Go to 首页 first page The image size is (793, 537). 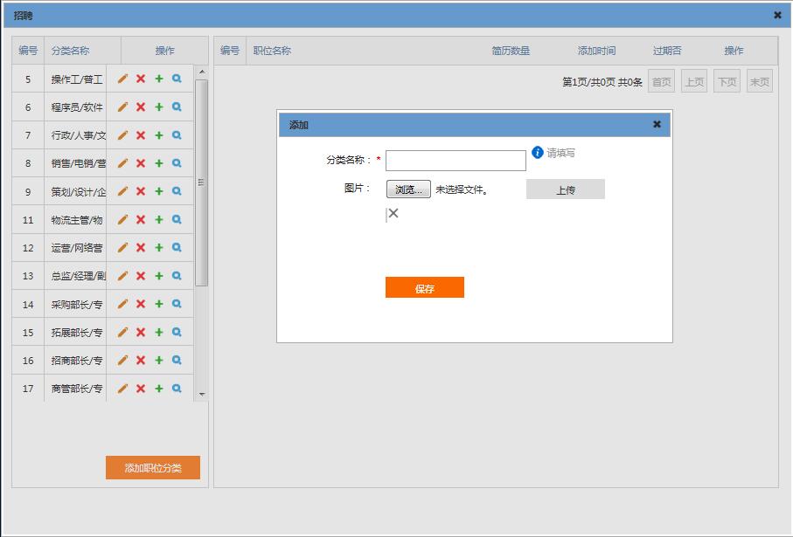point(662,82)
